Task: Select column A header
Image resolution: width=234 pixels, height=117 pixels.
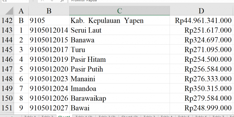Action: 21,11
